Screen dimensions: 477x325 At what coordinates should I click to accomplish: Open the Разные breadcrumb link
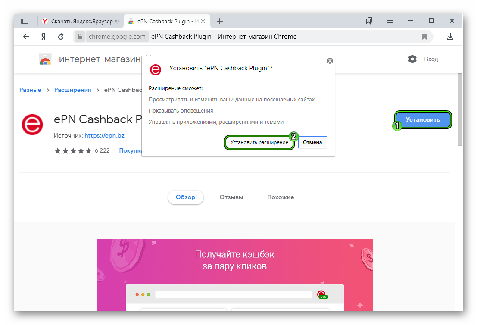(30, 90)
